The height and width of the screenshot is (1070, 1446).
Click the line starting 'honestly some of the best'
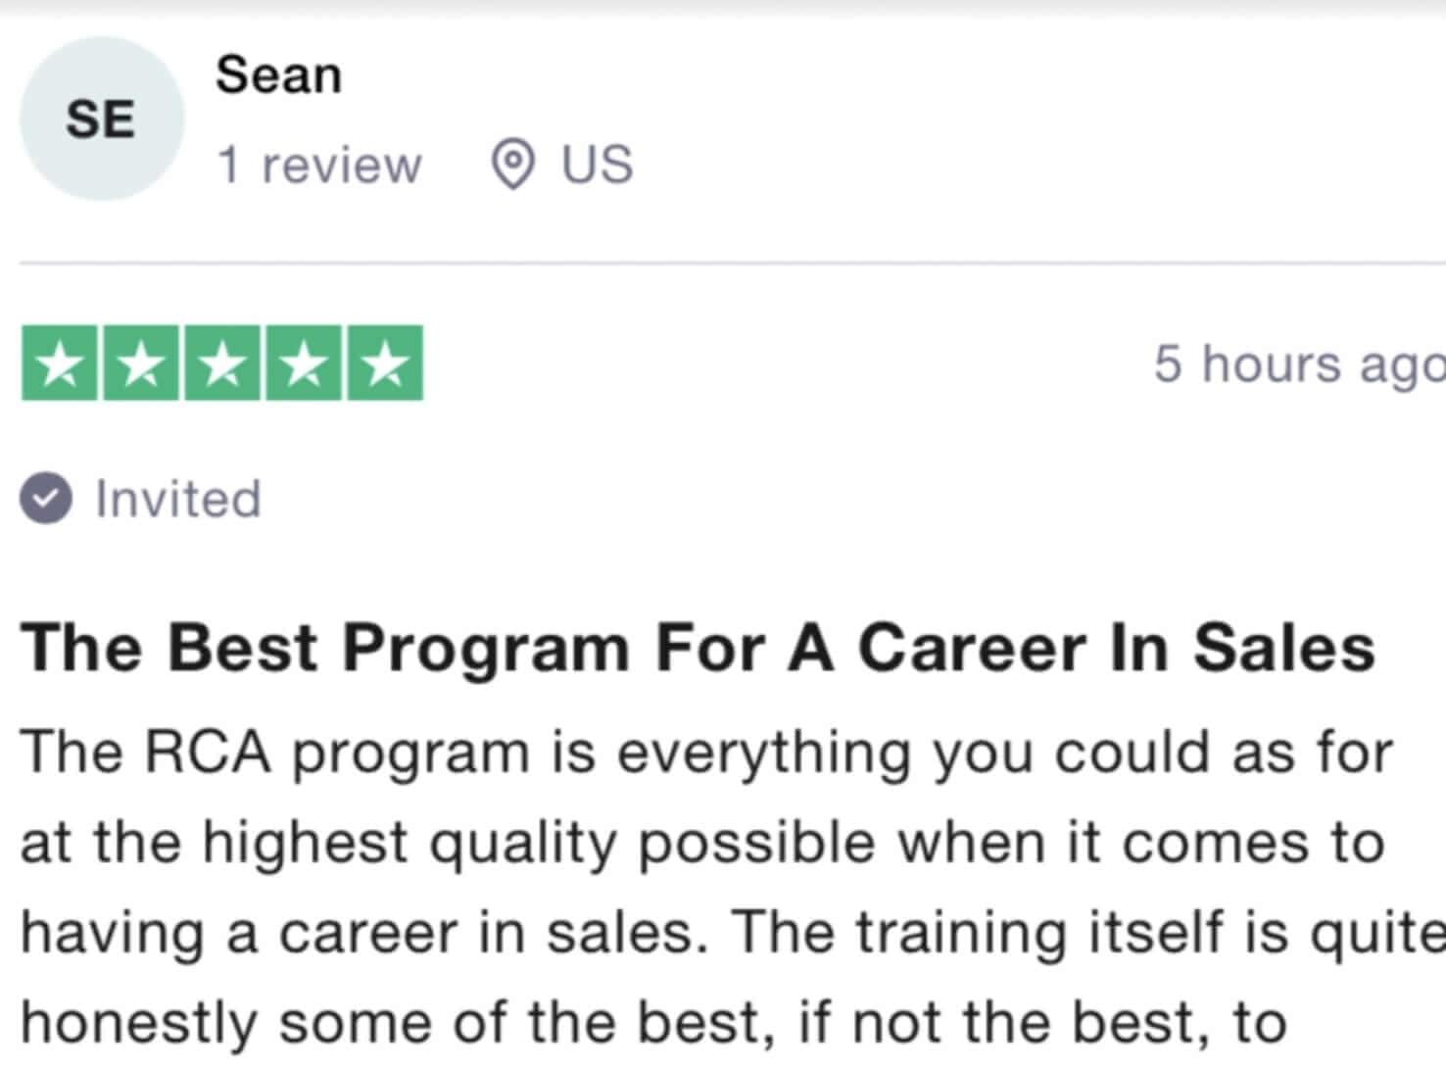653,1023
